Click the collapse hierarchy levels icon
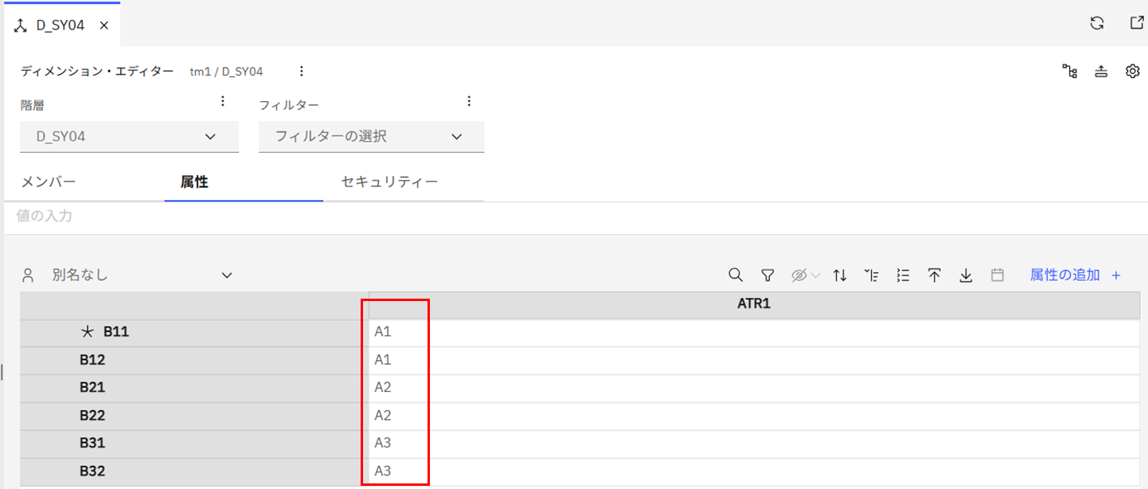 point(872,276)
